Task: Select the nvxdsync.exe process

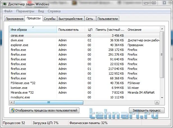Action: (84, 97)
